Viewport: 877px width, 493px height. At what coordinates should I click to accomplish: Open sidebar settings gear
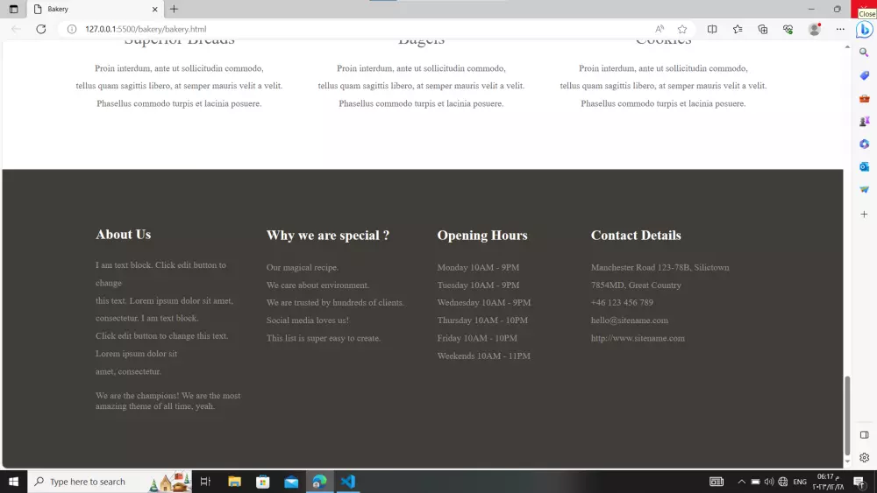coord(864,458)
